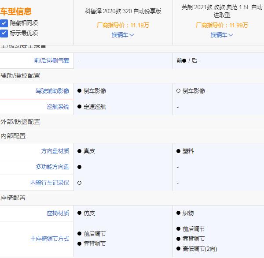Select the 英朗 2021款 改款 典范 title
This screenshot has height=258, width=264.
pyautogui.click(x=222, y=11)
